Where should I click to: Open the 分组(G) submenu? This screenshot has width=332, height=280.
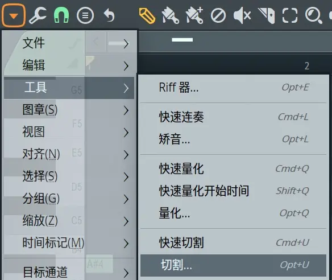(x=69, y=199)
